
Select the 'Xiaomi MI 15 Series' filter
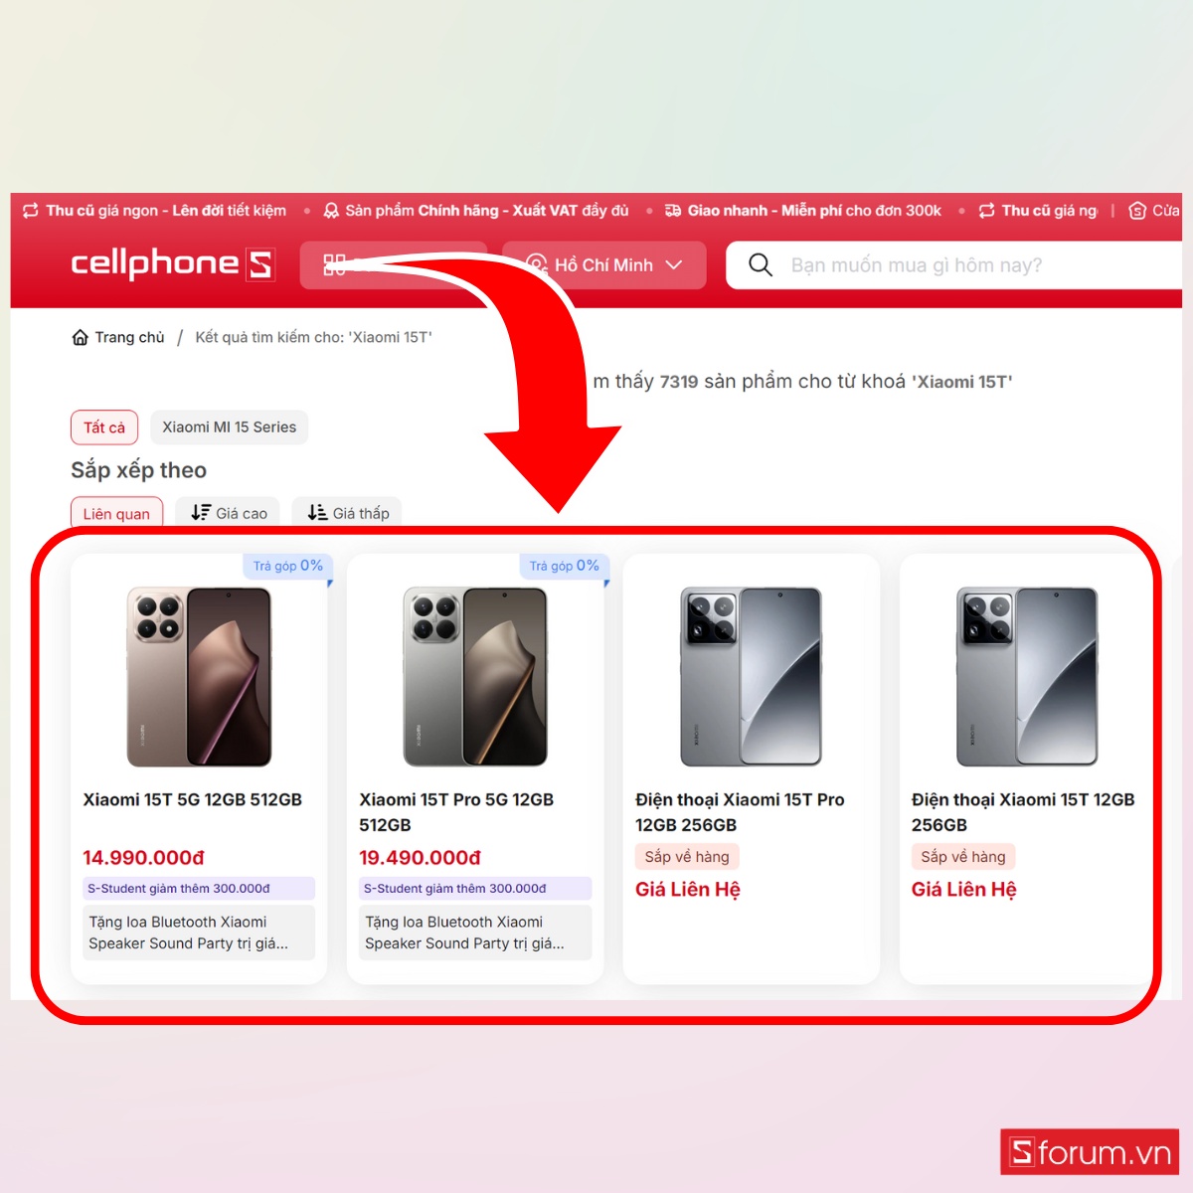(x=230, y=427)
